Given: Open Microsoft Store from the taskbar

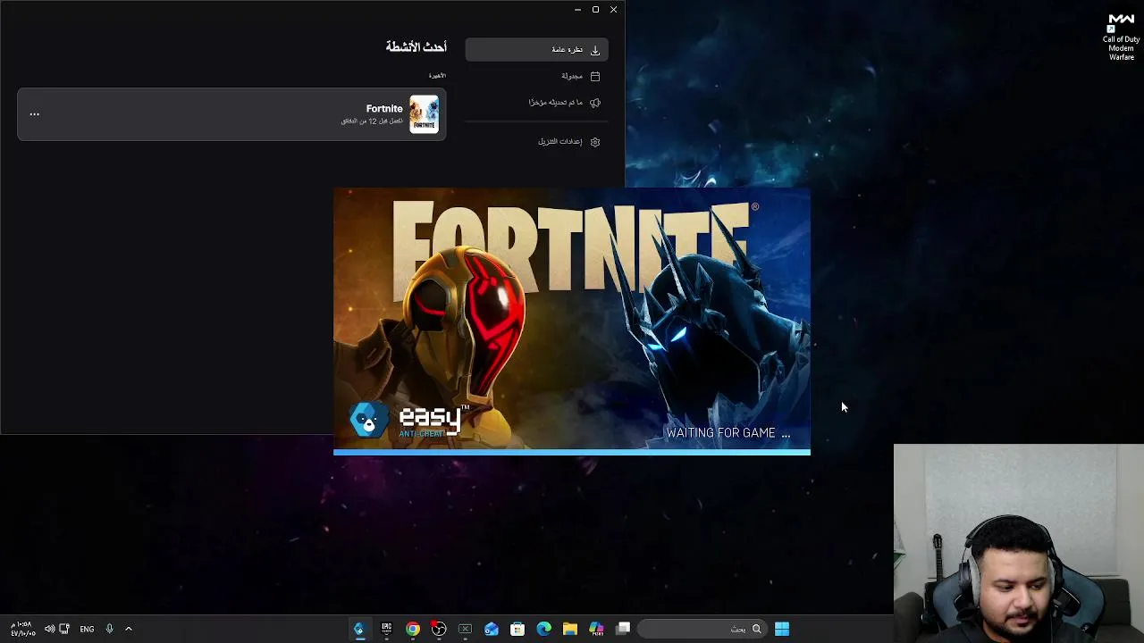Looking at the screenshot, I should pos(517,629).
